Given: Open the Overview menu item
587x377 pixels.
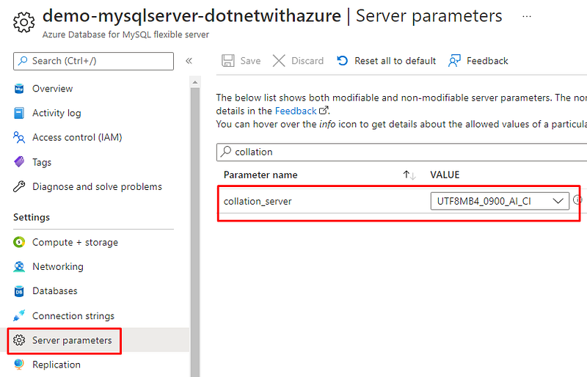Looking at the screenshot, I should point(52,89).
